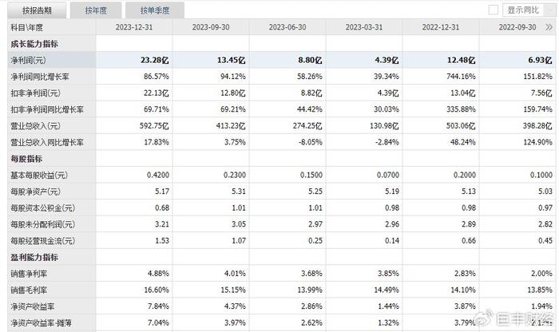This screenshot has height=332, width=559.
Task: Click the next-columns double-arrow icon
Action: [x=550, y=26]
